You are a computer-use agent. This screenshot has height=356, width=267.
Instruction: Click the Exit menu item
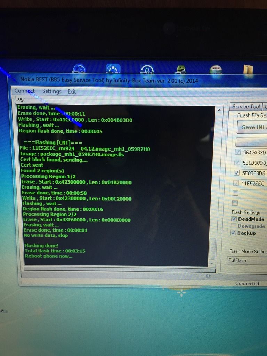(x=72, y=92)
